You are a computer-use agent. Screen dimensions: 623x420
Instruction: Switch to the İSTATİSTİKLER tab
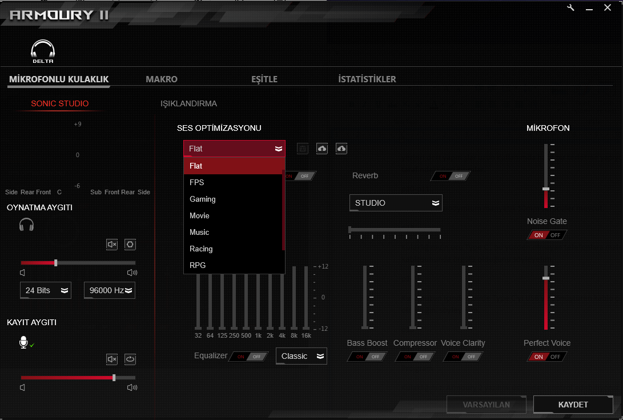pos(367,79)
